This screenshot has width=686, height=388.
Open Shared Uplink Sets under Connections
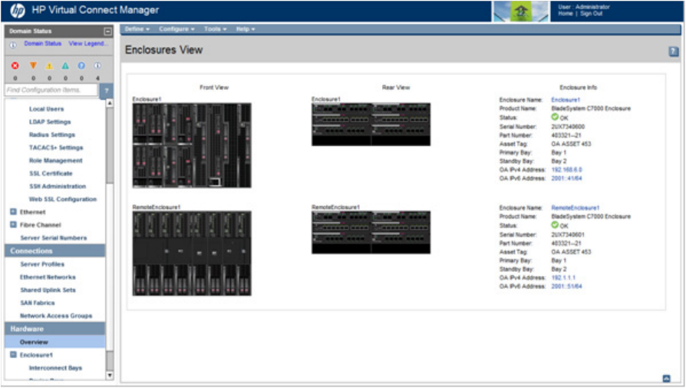click(48, 290)
